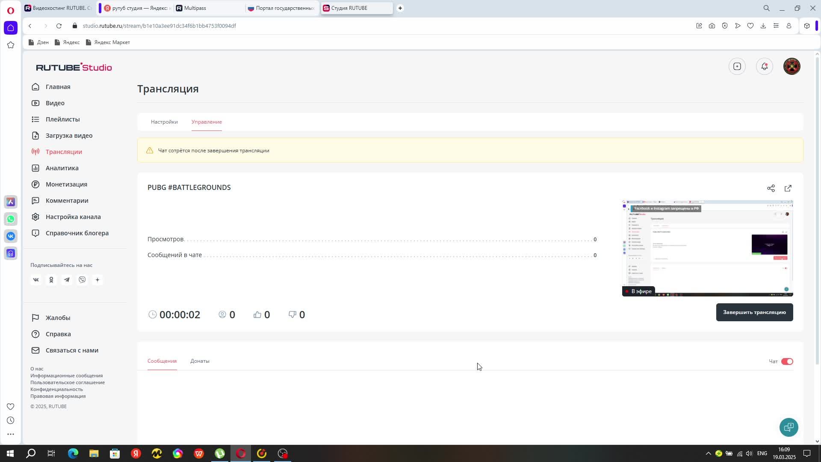Viewport: 821px width, 462px height.
Task: Click the add video plus icon in header
Action: 737,66
